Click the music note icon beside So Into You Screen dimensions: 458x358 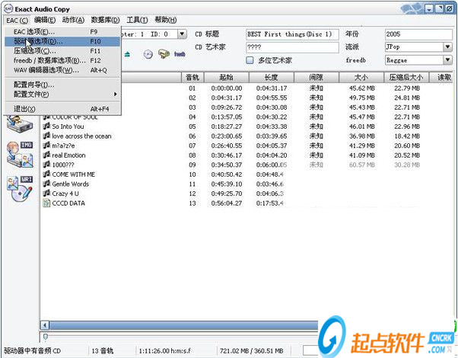(46, 126)
